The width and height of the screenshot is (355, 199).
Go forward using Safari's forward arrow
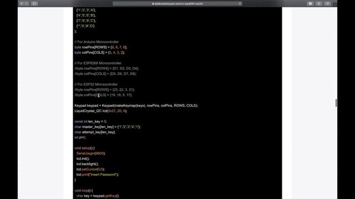[27, 4]
